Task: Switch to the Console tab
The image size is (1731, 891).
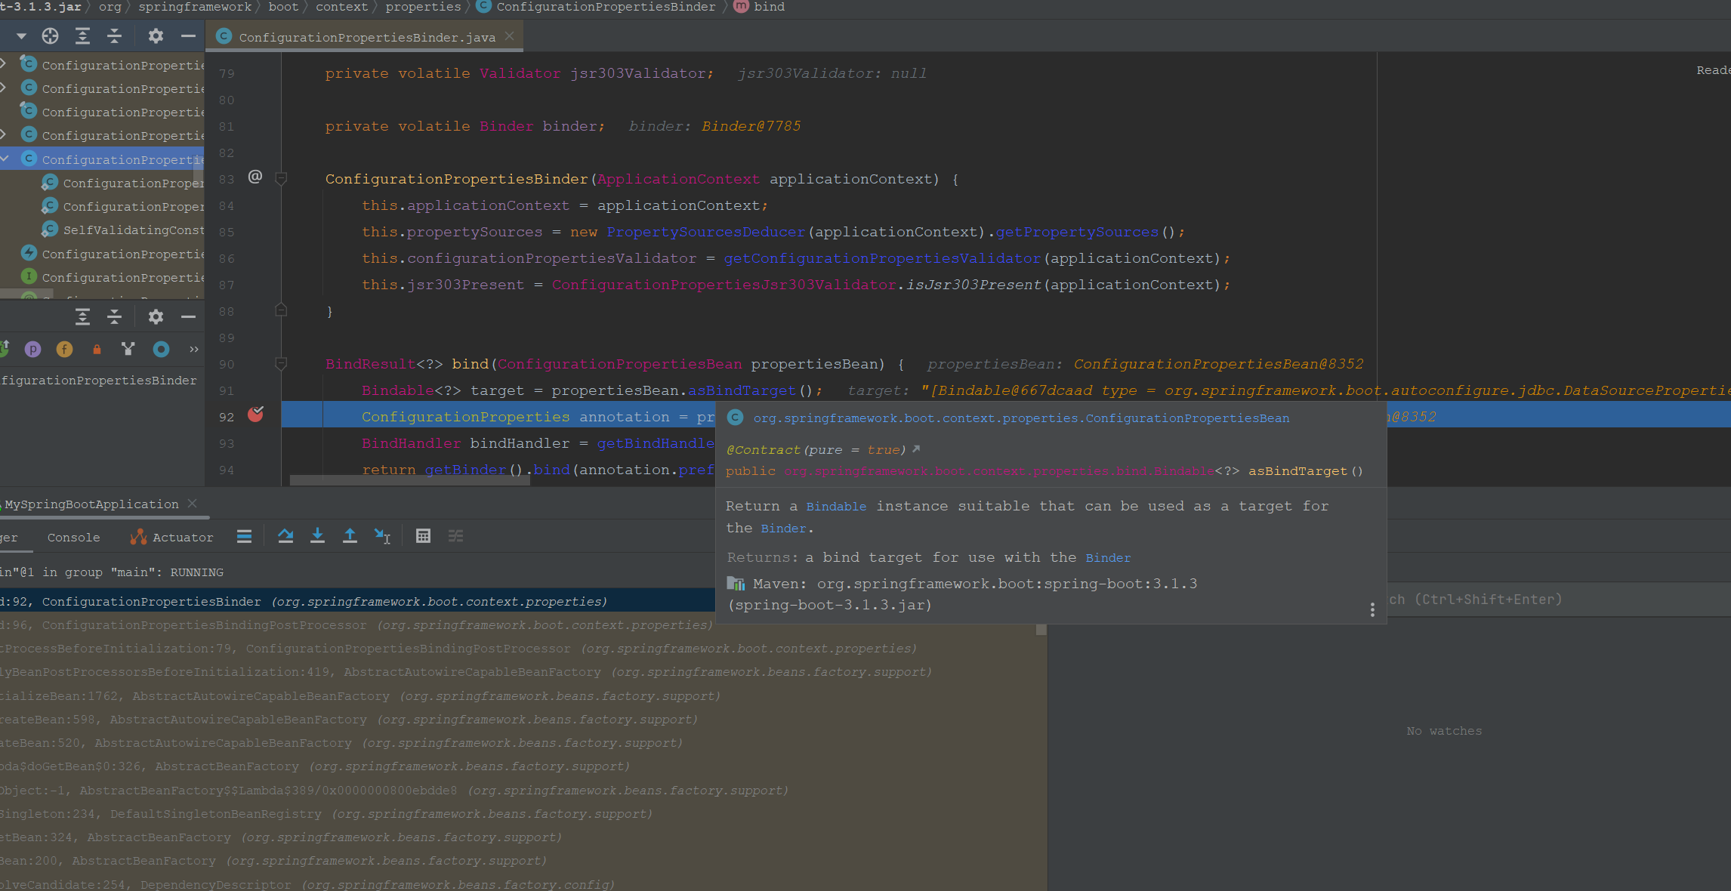Action: 73,538
